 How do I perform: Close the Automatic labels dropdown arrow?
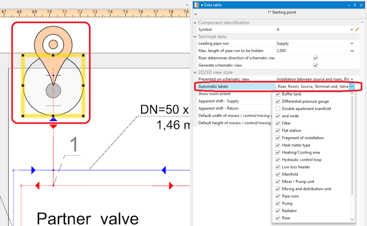click(352, 86)
